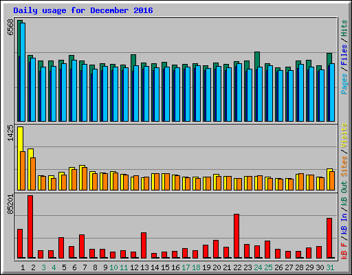Click day 26 on the x-axis

pyautogui.click(x=278, y=267)
